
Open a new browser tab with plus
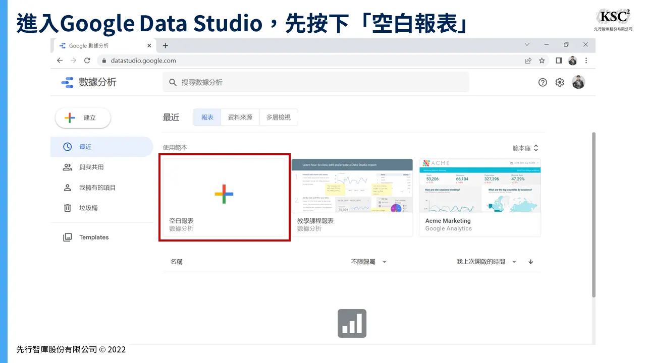(x=166, y=45)
